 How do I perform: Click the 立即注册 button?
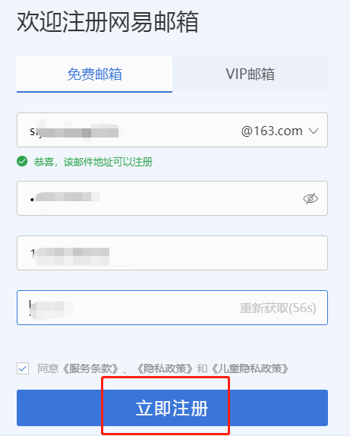pos(172,408)
